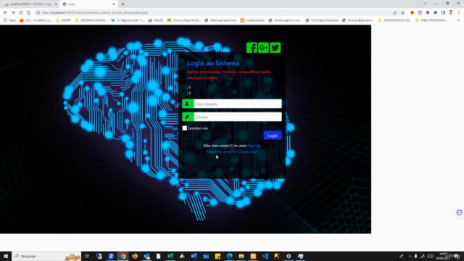Tick the Lembre-me checkbox
Viewport: 464px width, 261px height.
(x=185, y=128)
